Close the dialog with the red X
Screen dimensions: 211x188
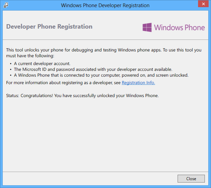[203, 4]
